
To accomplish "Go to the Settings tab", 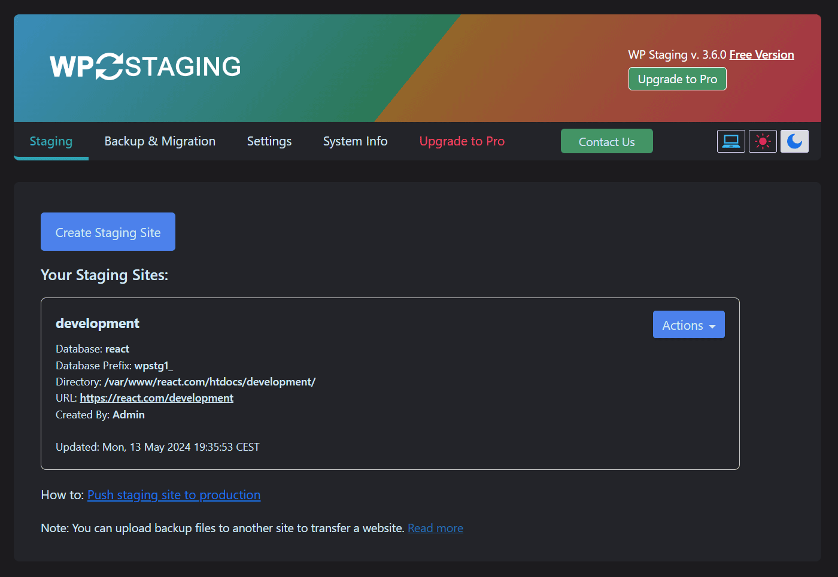I will pyautogui.click(x=269, y=141).
